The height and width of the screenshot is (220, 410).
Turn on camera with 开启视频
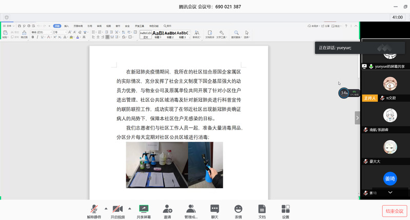[118, 211]
